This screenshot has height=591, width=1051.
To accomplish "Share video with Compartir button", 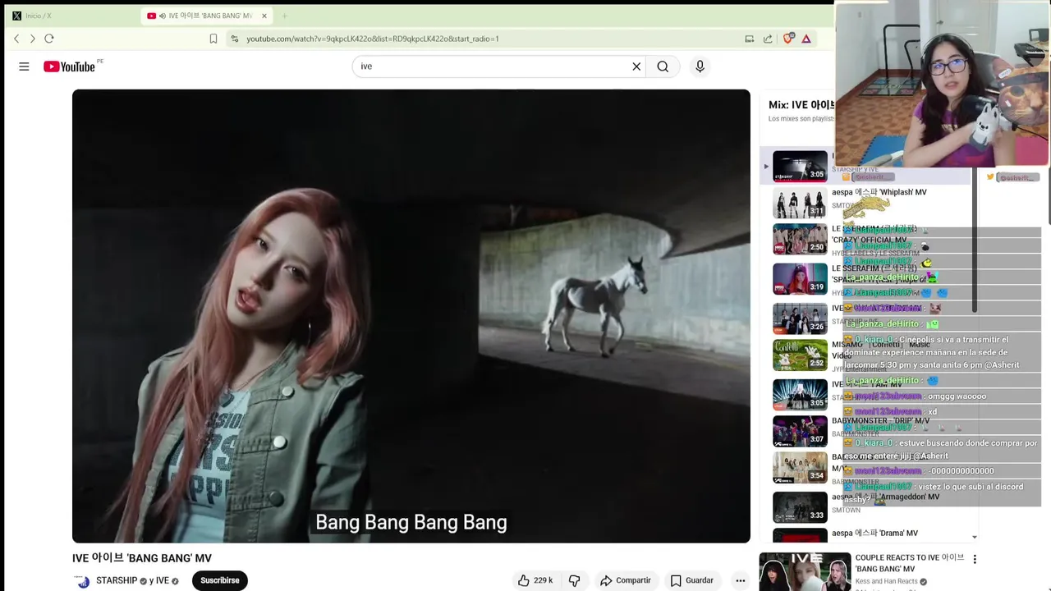I will [626, 580].
